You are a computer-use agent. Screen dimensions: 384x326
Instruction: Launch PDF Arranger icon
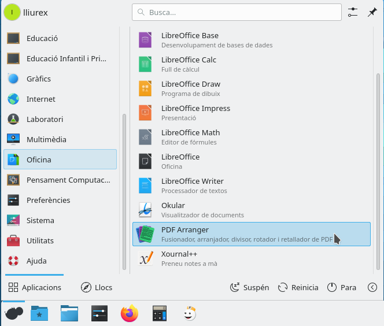click(x=145, y=234)
